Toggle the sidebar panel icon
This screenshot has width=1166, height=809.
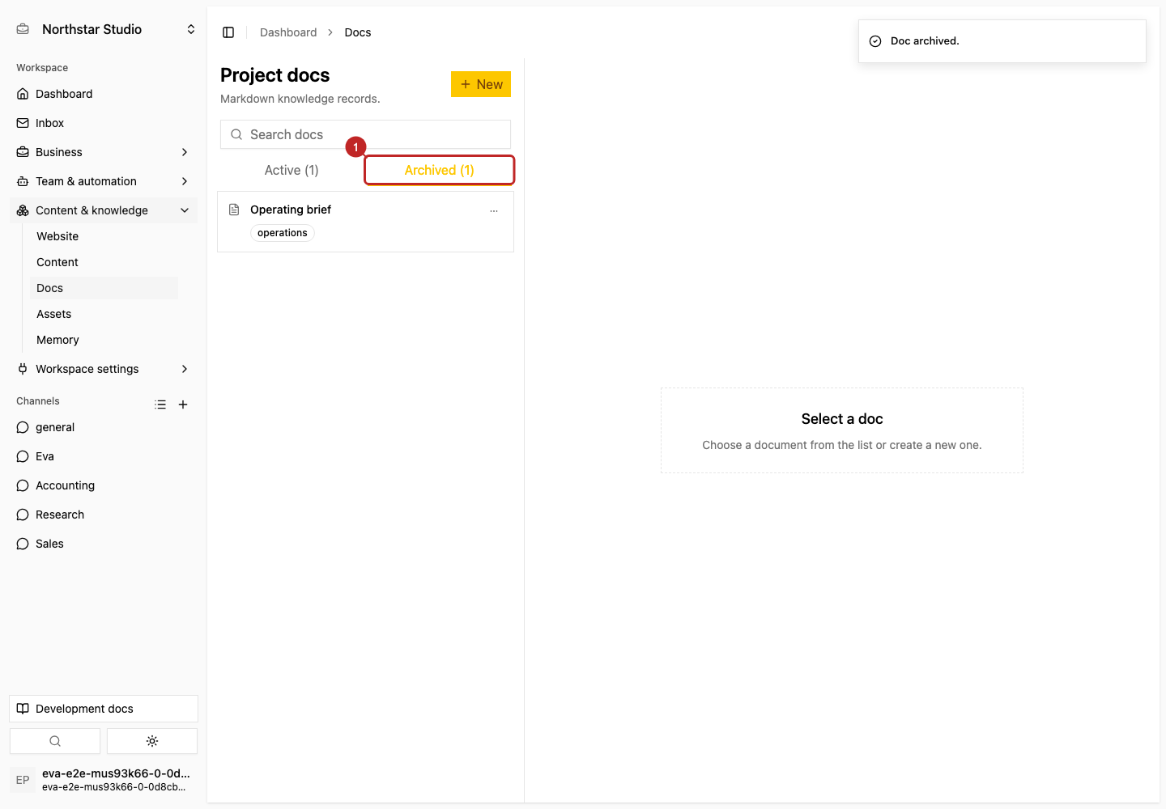228,32
